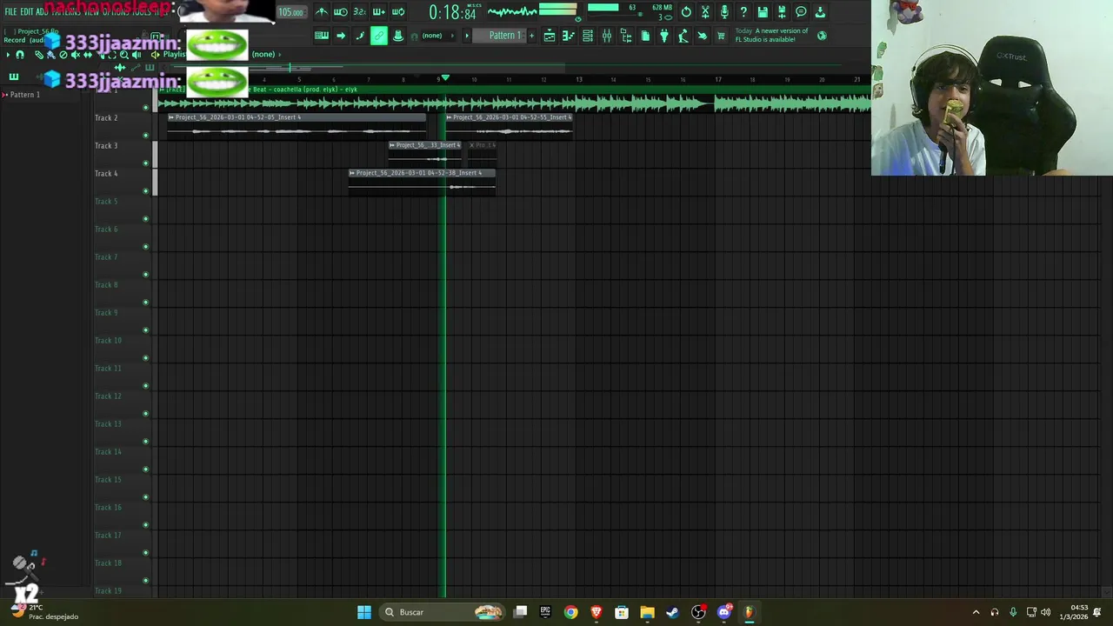Open the FILE menu
This screenshot has width=1113, height=626.
pos(10,12)
